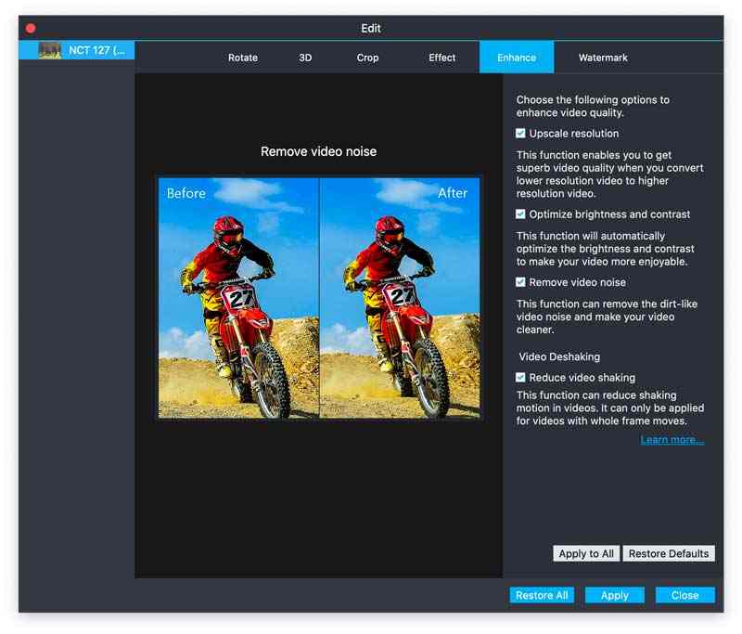Open the Learn more link
The image size is (742, 634).
pos(672,440)
